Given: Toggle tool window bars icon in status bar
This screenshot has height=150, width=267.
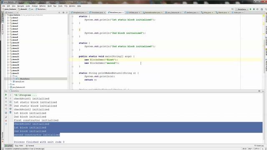Looking at the screenshot, I should tap(3, 149).
